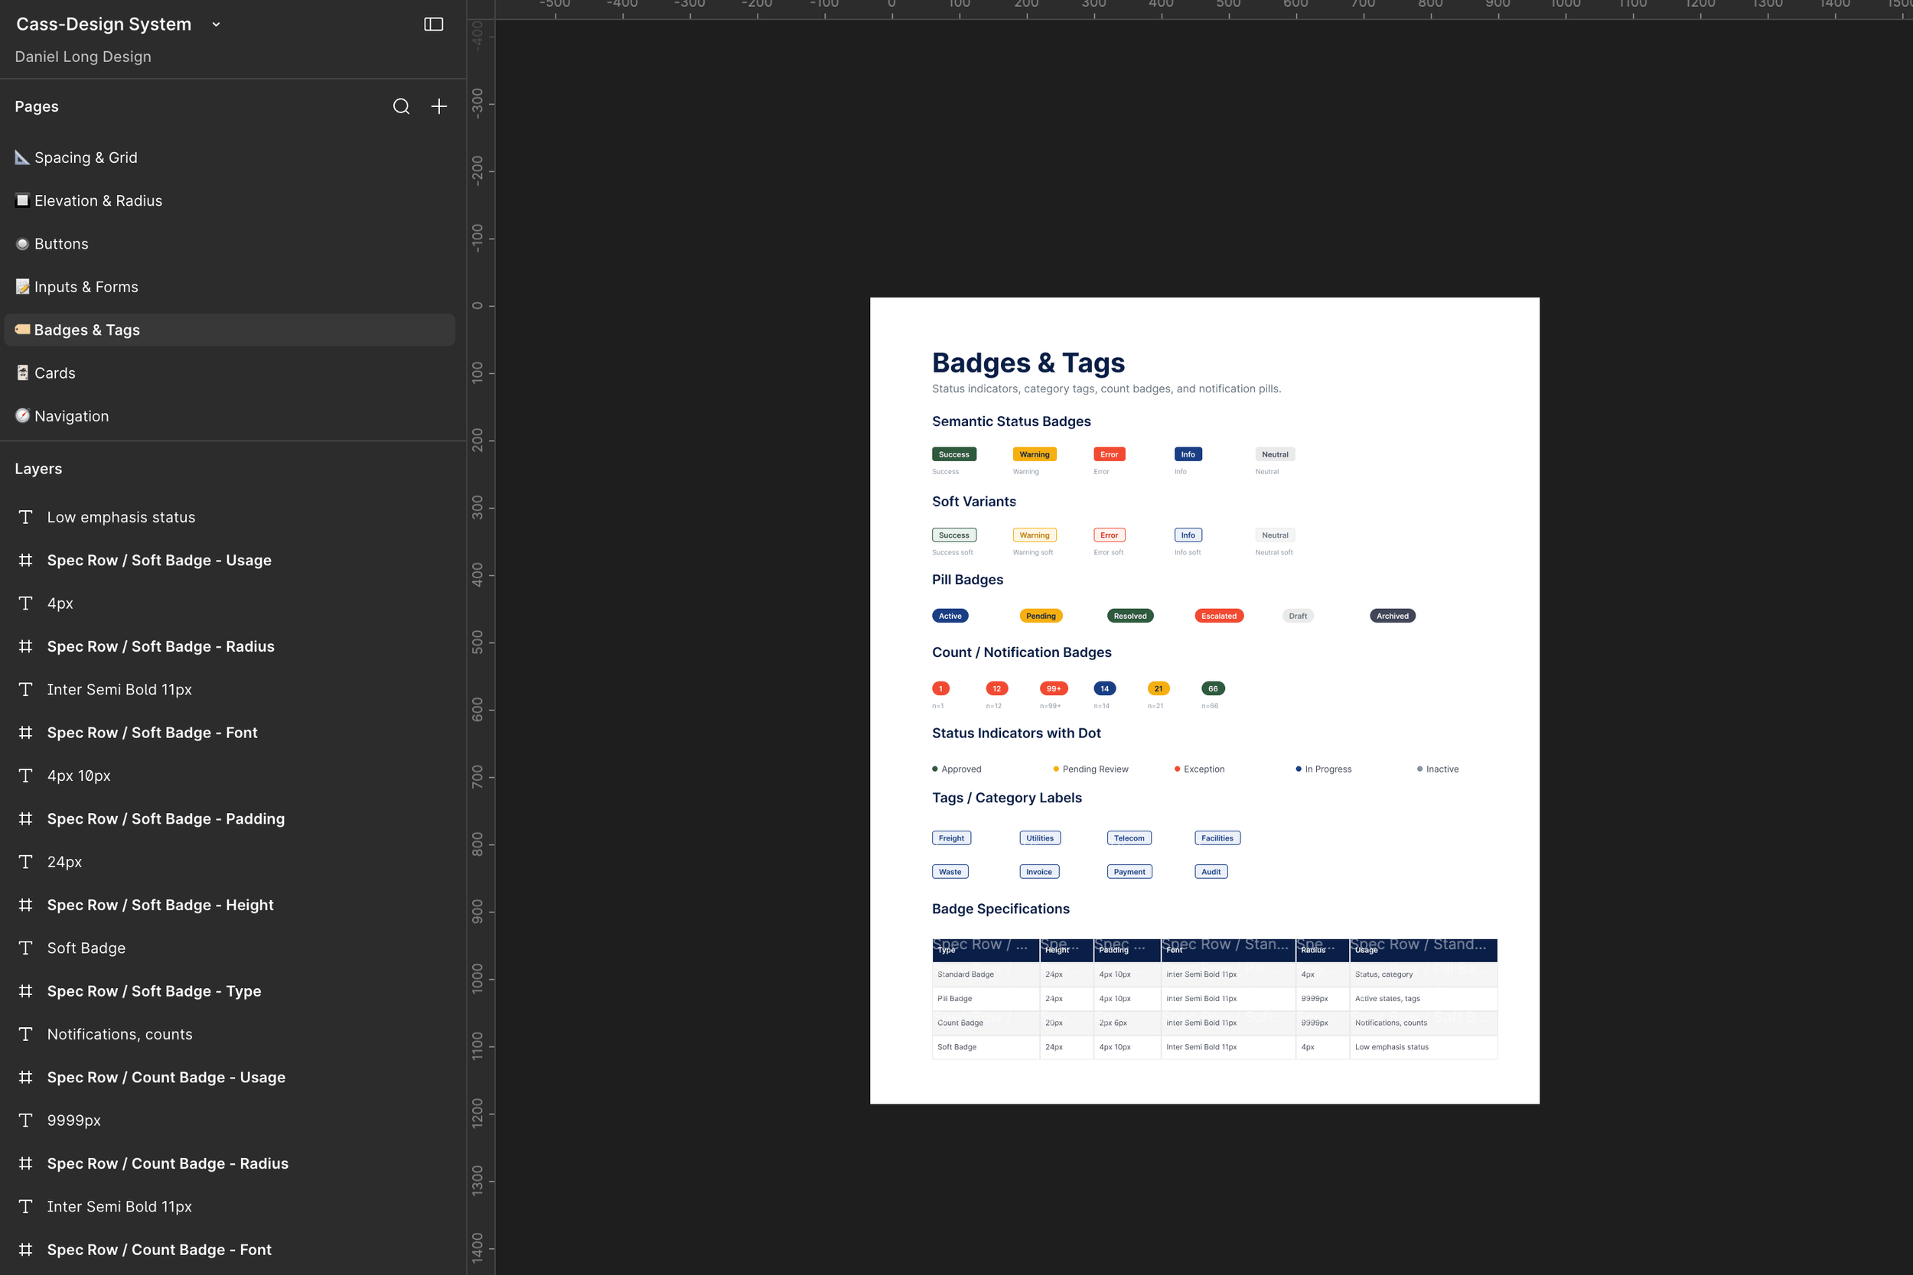Image resolution: width=1913 pixels, height=1275 pixels.
Task: Click the frame icon of Count Badge - Radius
Action: pos(26,1163)
